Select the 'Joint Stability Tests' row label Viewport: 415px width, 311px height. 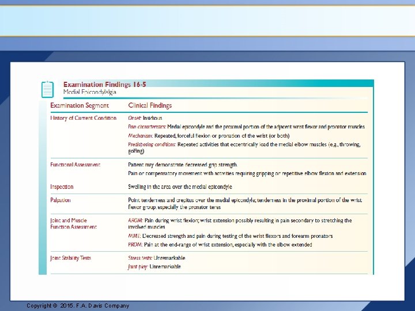click(70, 258)
